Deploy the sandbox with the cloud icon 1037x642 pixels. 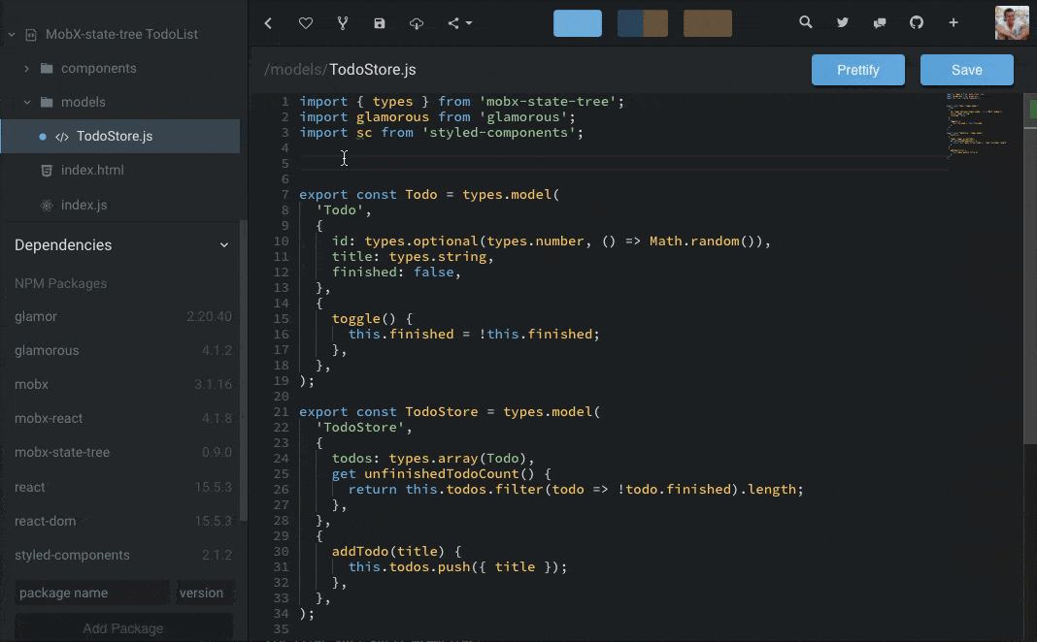[416, 22]
